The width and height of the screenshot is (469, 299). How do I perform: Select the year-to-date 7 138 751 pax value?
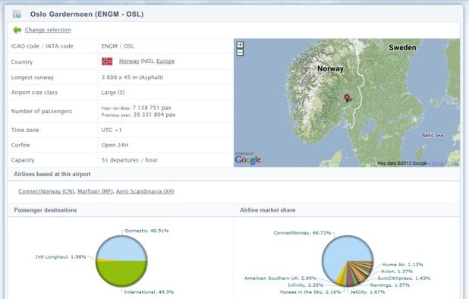point(152,108)
